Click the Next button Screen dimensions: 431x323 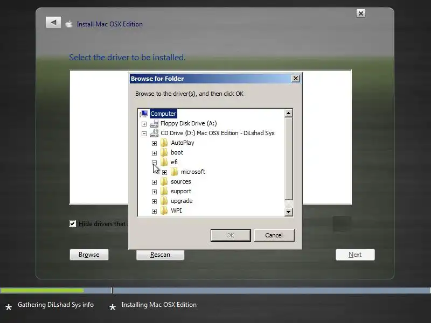[355, 255]
